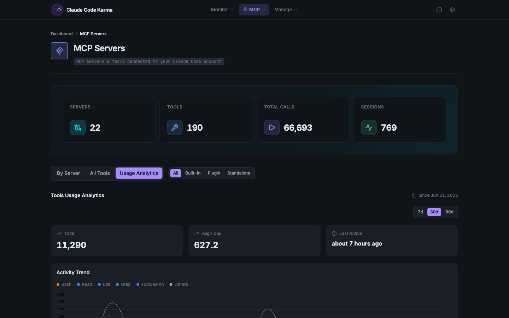Toggle the Edit legend series
The height and width of the screenshot is (318, 509).
[x=104, y=284]
